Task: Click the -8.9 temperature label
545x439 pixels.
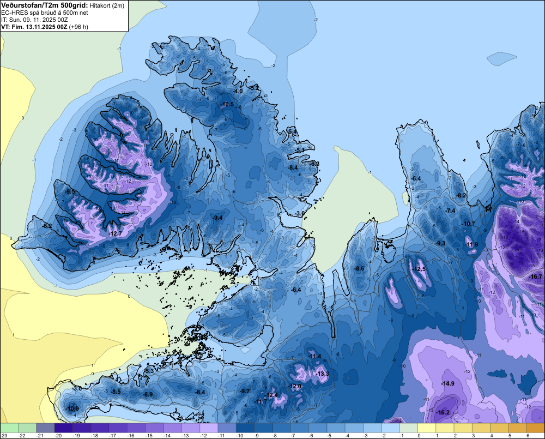Action: point(148,394)
